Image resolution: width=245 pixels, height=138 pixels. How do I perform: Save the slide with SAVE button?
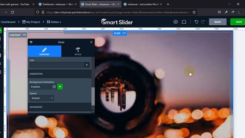(x=238, y=22)
